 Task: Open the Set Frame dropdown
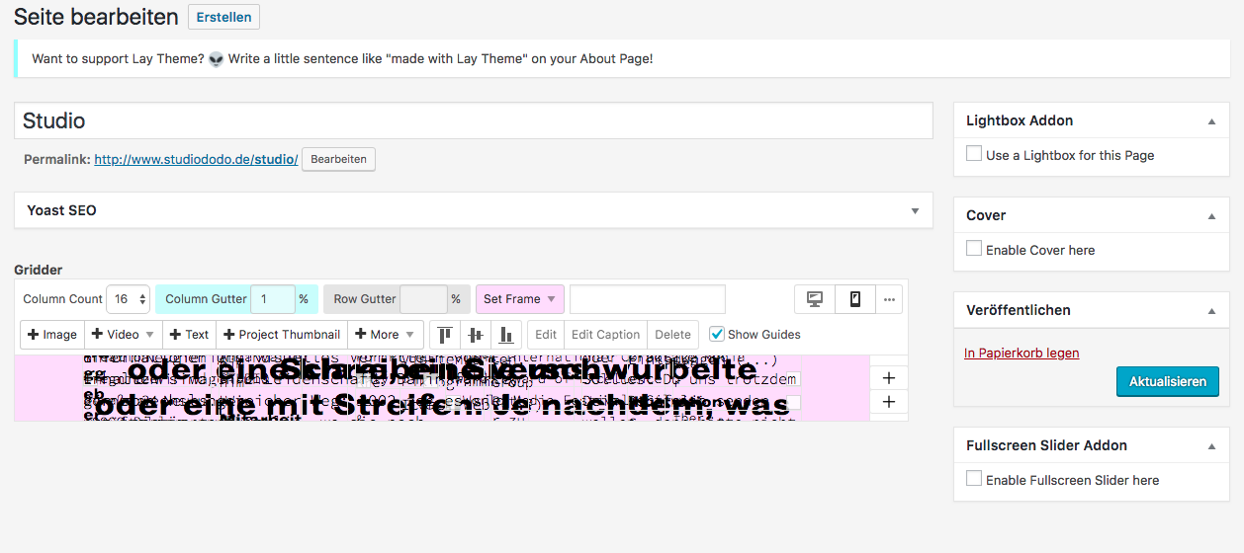pos(519,299)
